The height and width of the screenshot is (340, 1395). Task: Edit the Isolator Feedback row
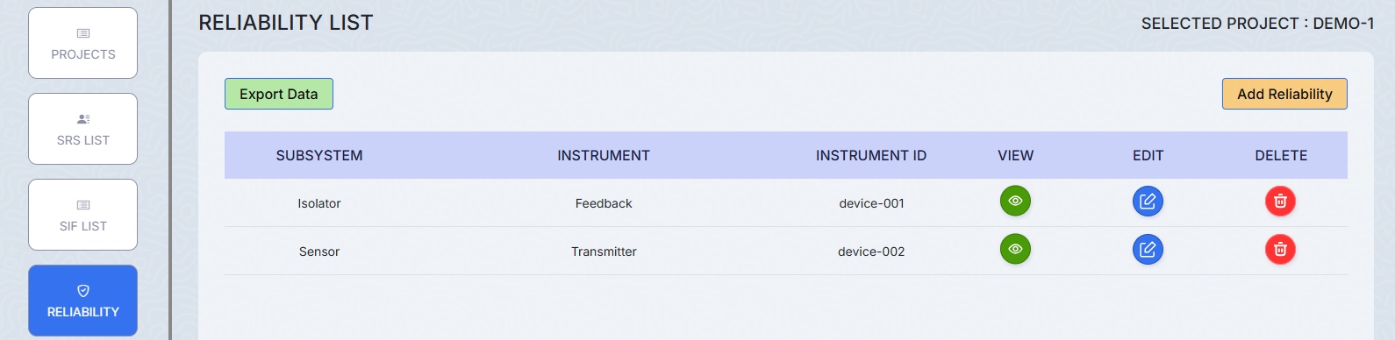click(x=1148, y=202)
